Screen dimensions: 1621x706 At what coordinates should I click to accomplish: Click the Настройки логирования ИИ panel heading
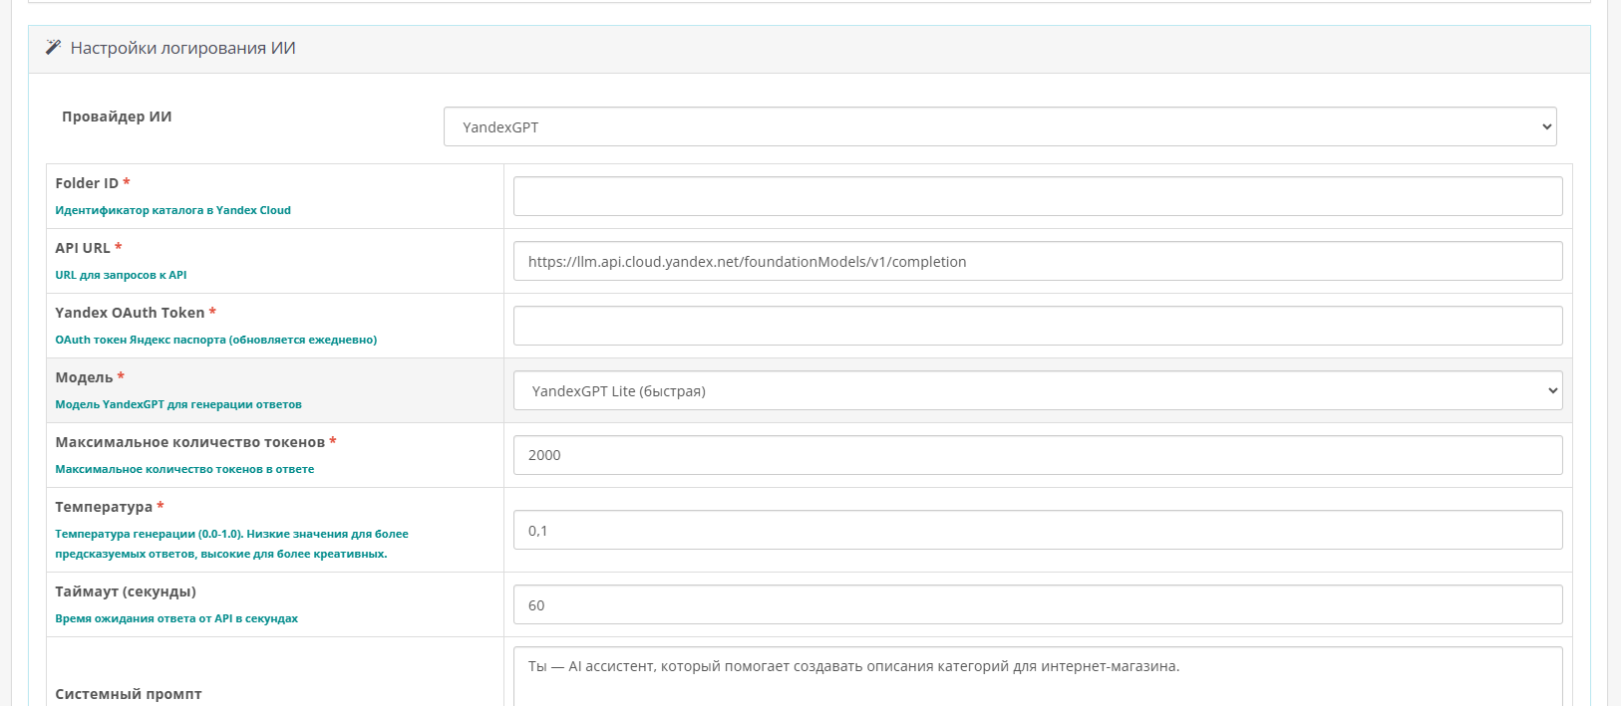point(182,48)
